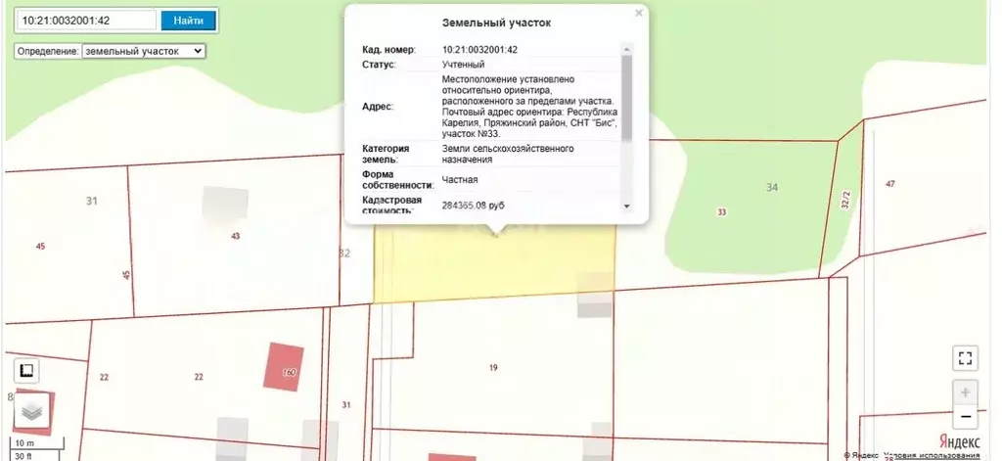Click Земли сельскохозяйственного назначения text

click(508, 154)
